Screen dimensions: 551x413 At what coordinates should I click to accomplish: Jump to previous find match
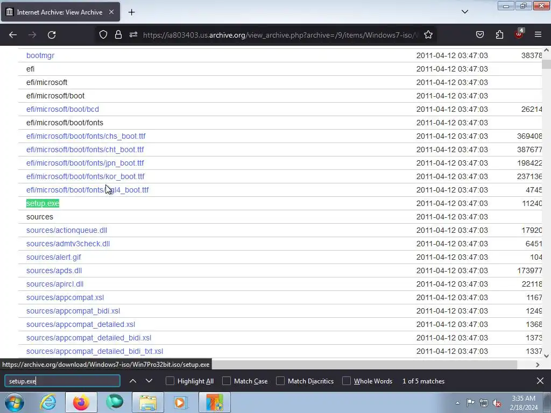point(133,381)
